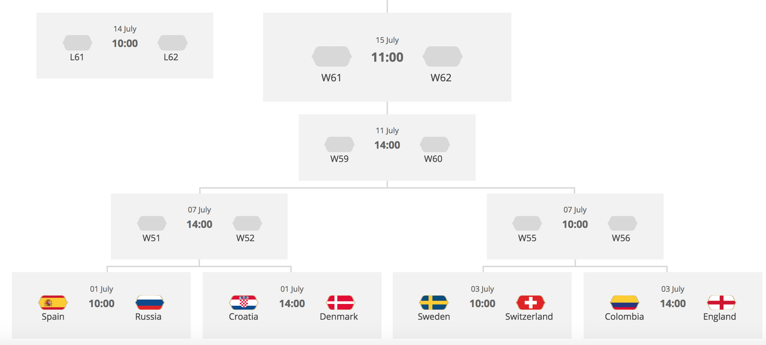Select the Colombia flag icon
The width and height of the screenshot is (766, 345).
pos(625,303)
